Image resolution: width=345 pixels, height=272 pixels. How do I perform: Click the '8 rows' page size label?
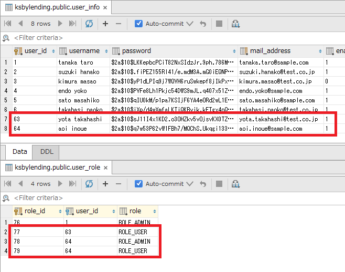coord(41,24)
